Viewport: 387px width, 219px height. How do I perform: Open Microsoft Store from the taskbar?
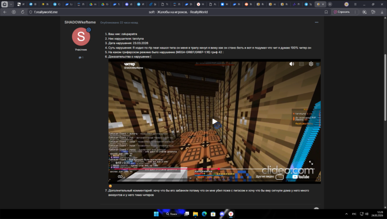(213, 214)
